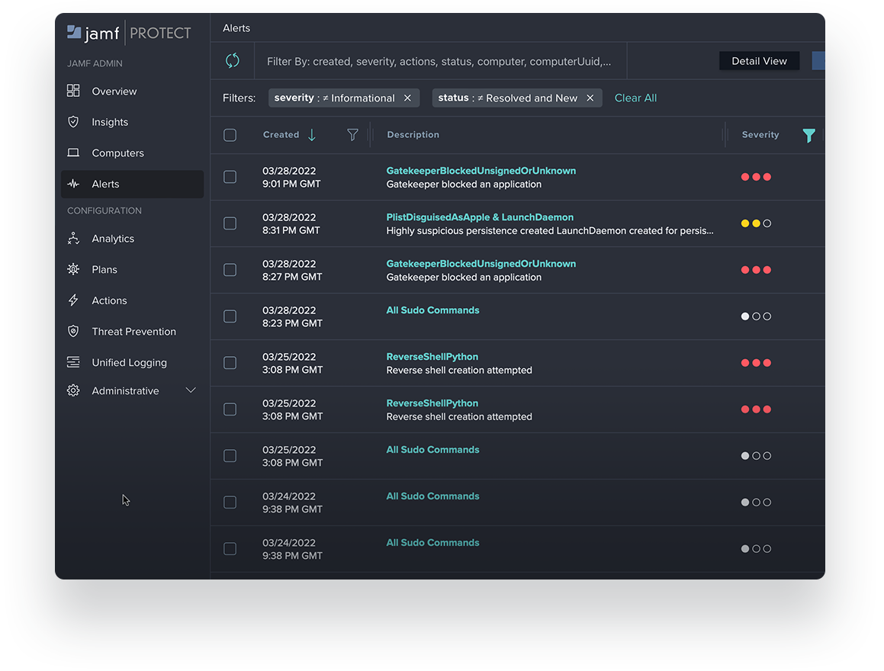
Task: Open the PlistDisguisedAsApple & LaunchDaemon alert
Action: 480,217
